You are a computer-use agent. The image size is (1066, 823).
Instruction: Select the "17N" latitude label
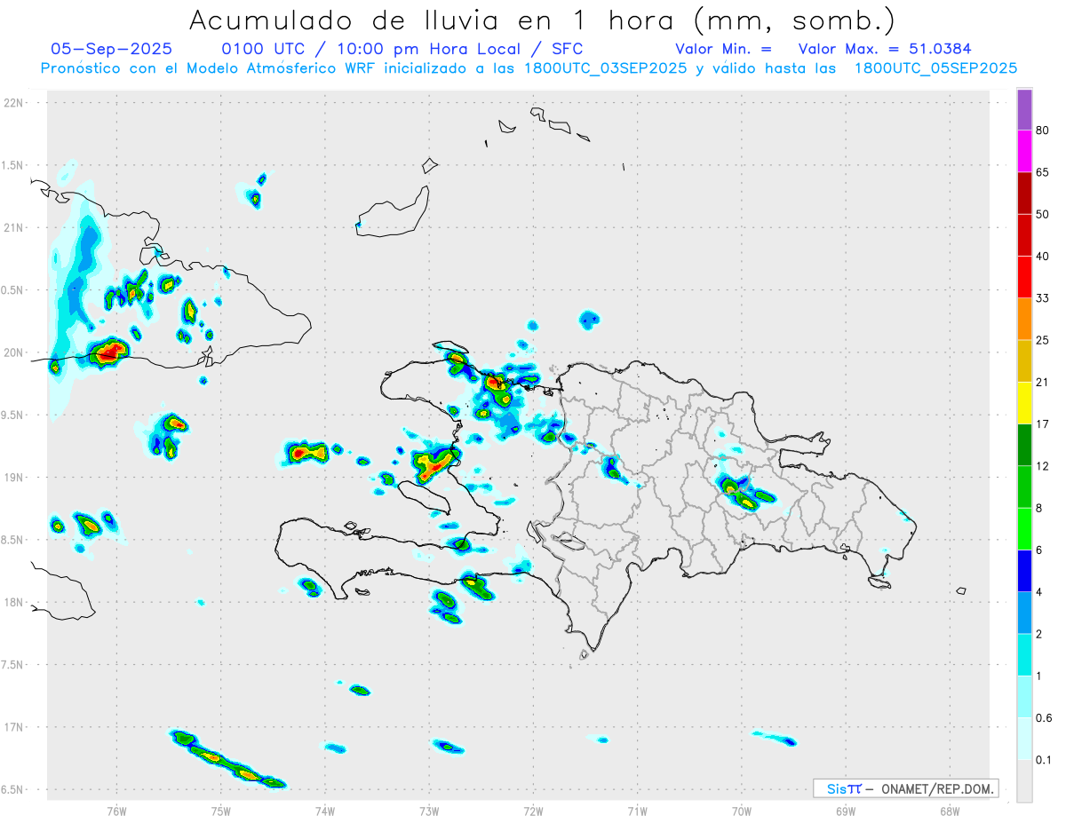tap(14, 727)
